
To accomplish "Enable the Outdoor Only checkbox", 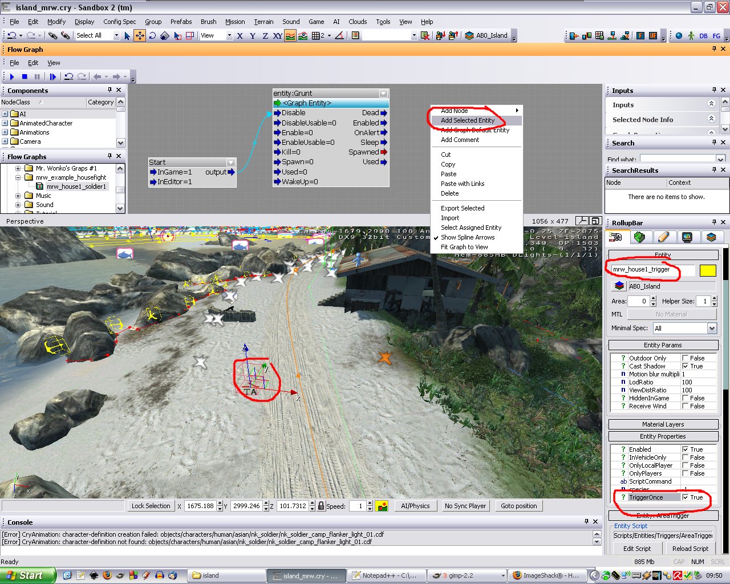I will tap(686, 358).
